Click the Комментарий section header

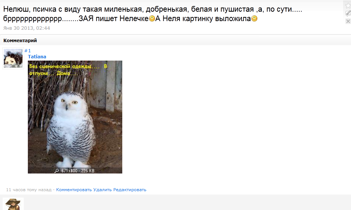pyautogui.click(x=20, y=41)
